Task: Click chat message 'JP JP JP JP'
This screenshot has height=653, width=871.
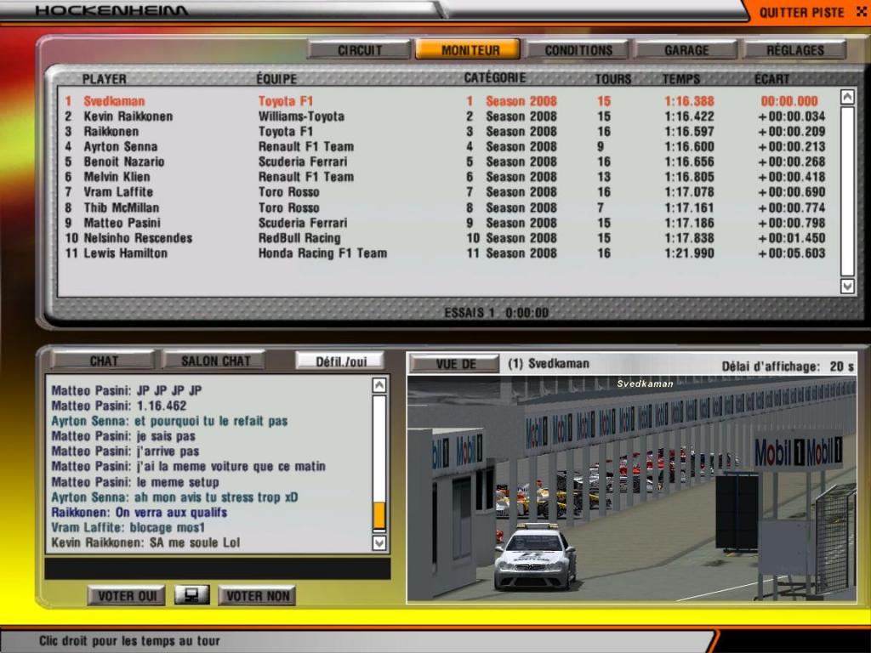Action: (169, 390)
